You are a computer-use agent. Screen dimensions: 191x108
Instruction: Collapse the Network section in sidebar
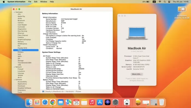(x=14, y=67)
